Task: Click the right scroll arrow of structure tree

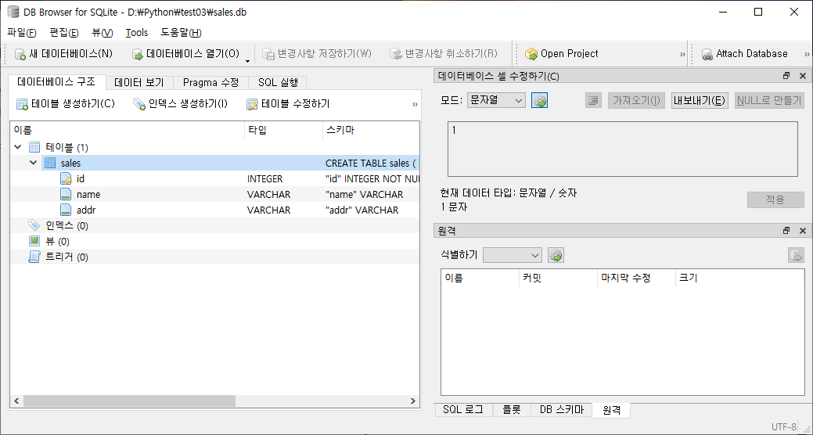Action: 412,401
